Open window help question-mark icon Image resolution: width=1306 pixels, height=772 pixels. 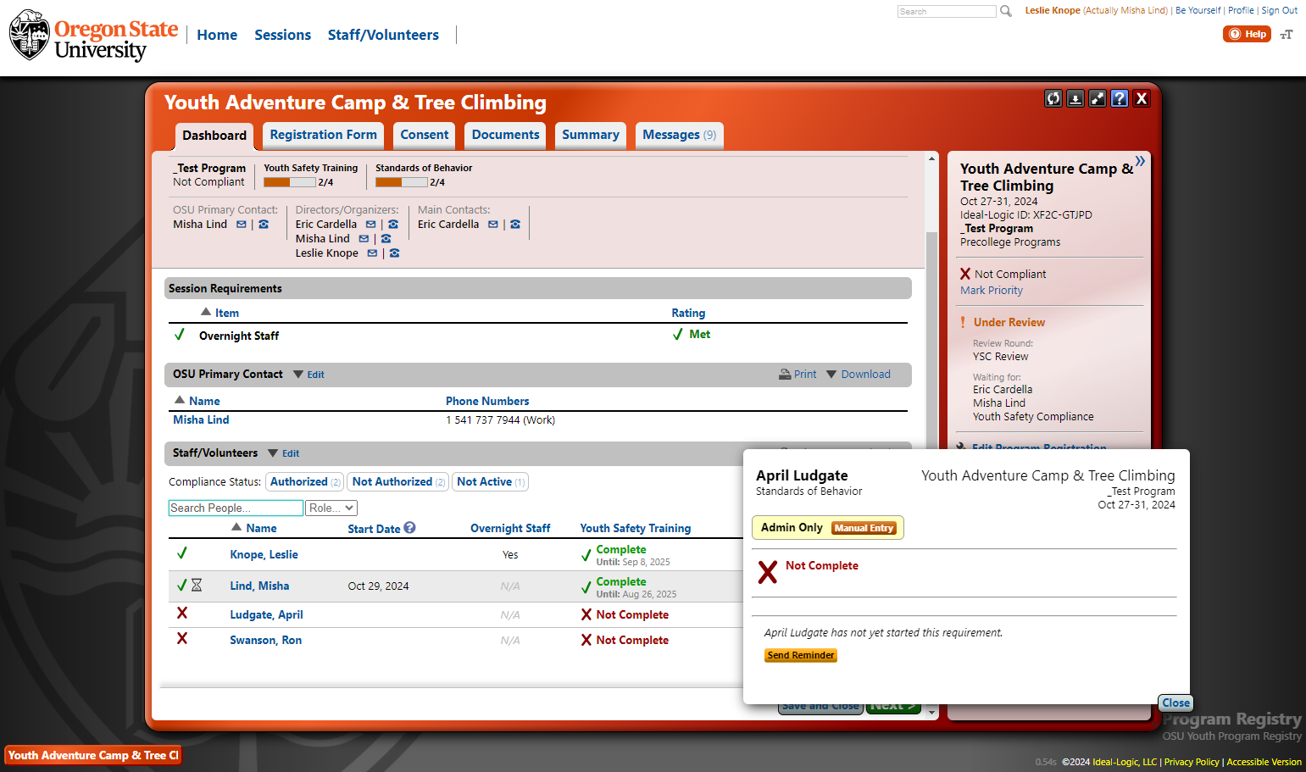pyautogui.click(x=1120, y=98)
